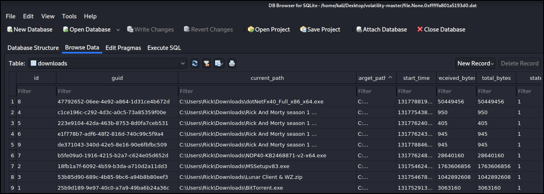Switch to the Edit Pragmas tab
544x194 pixels.
pos(123,48)
